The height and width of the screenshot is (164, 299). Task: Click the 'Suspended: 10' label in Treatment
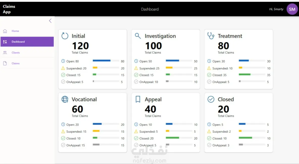222,68
